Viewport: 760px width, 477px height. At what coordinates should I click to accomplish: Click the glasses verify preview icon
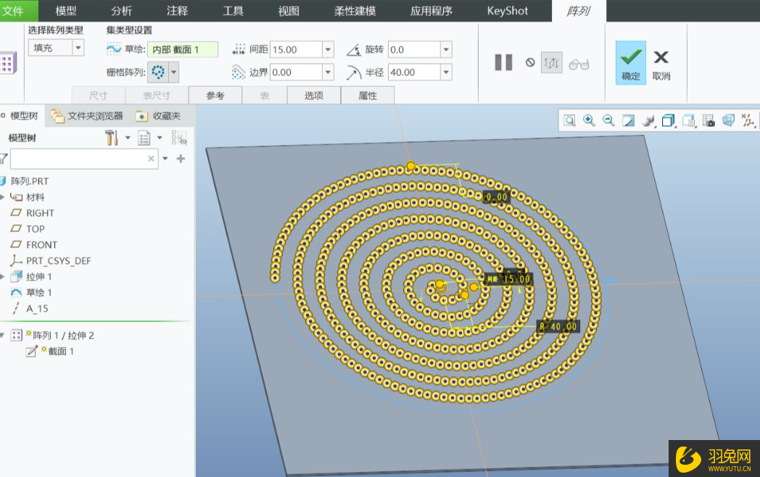tap(579, 64)
